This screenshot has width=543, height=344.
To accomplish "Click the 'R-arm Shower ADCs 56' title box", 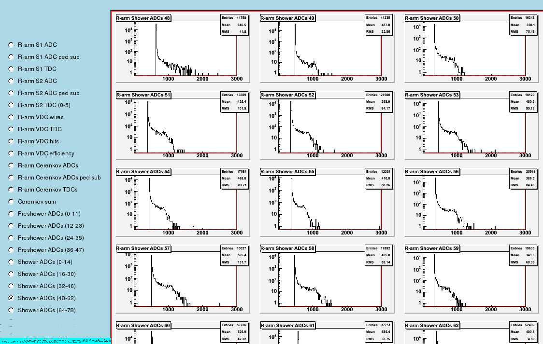I will pyautogui.click(x=432, y=171).
